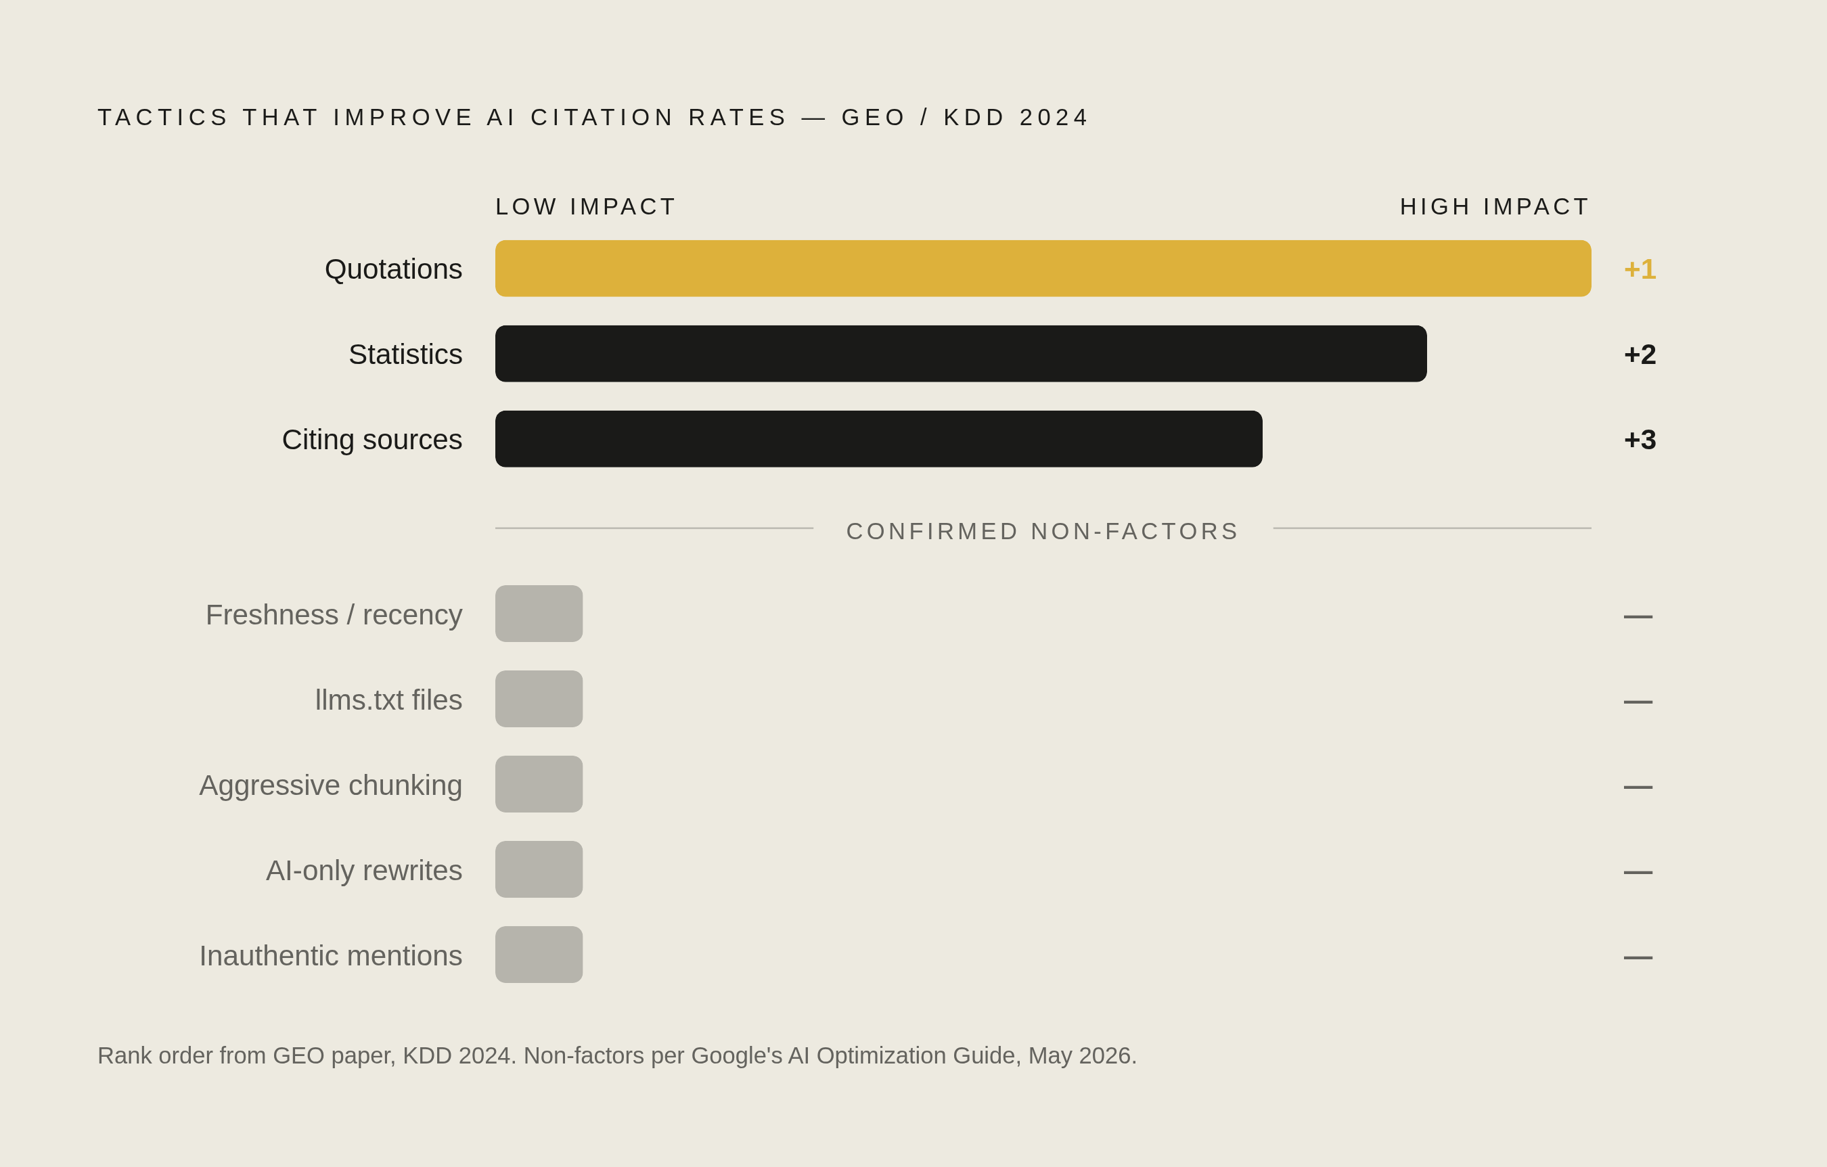Viewport: 1827px width, 1167px height.
Task: Click the dash value for Freshness / recency
Action: 1638,616
